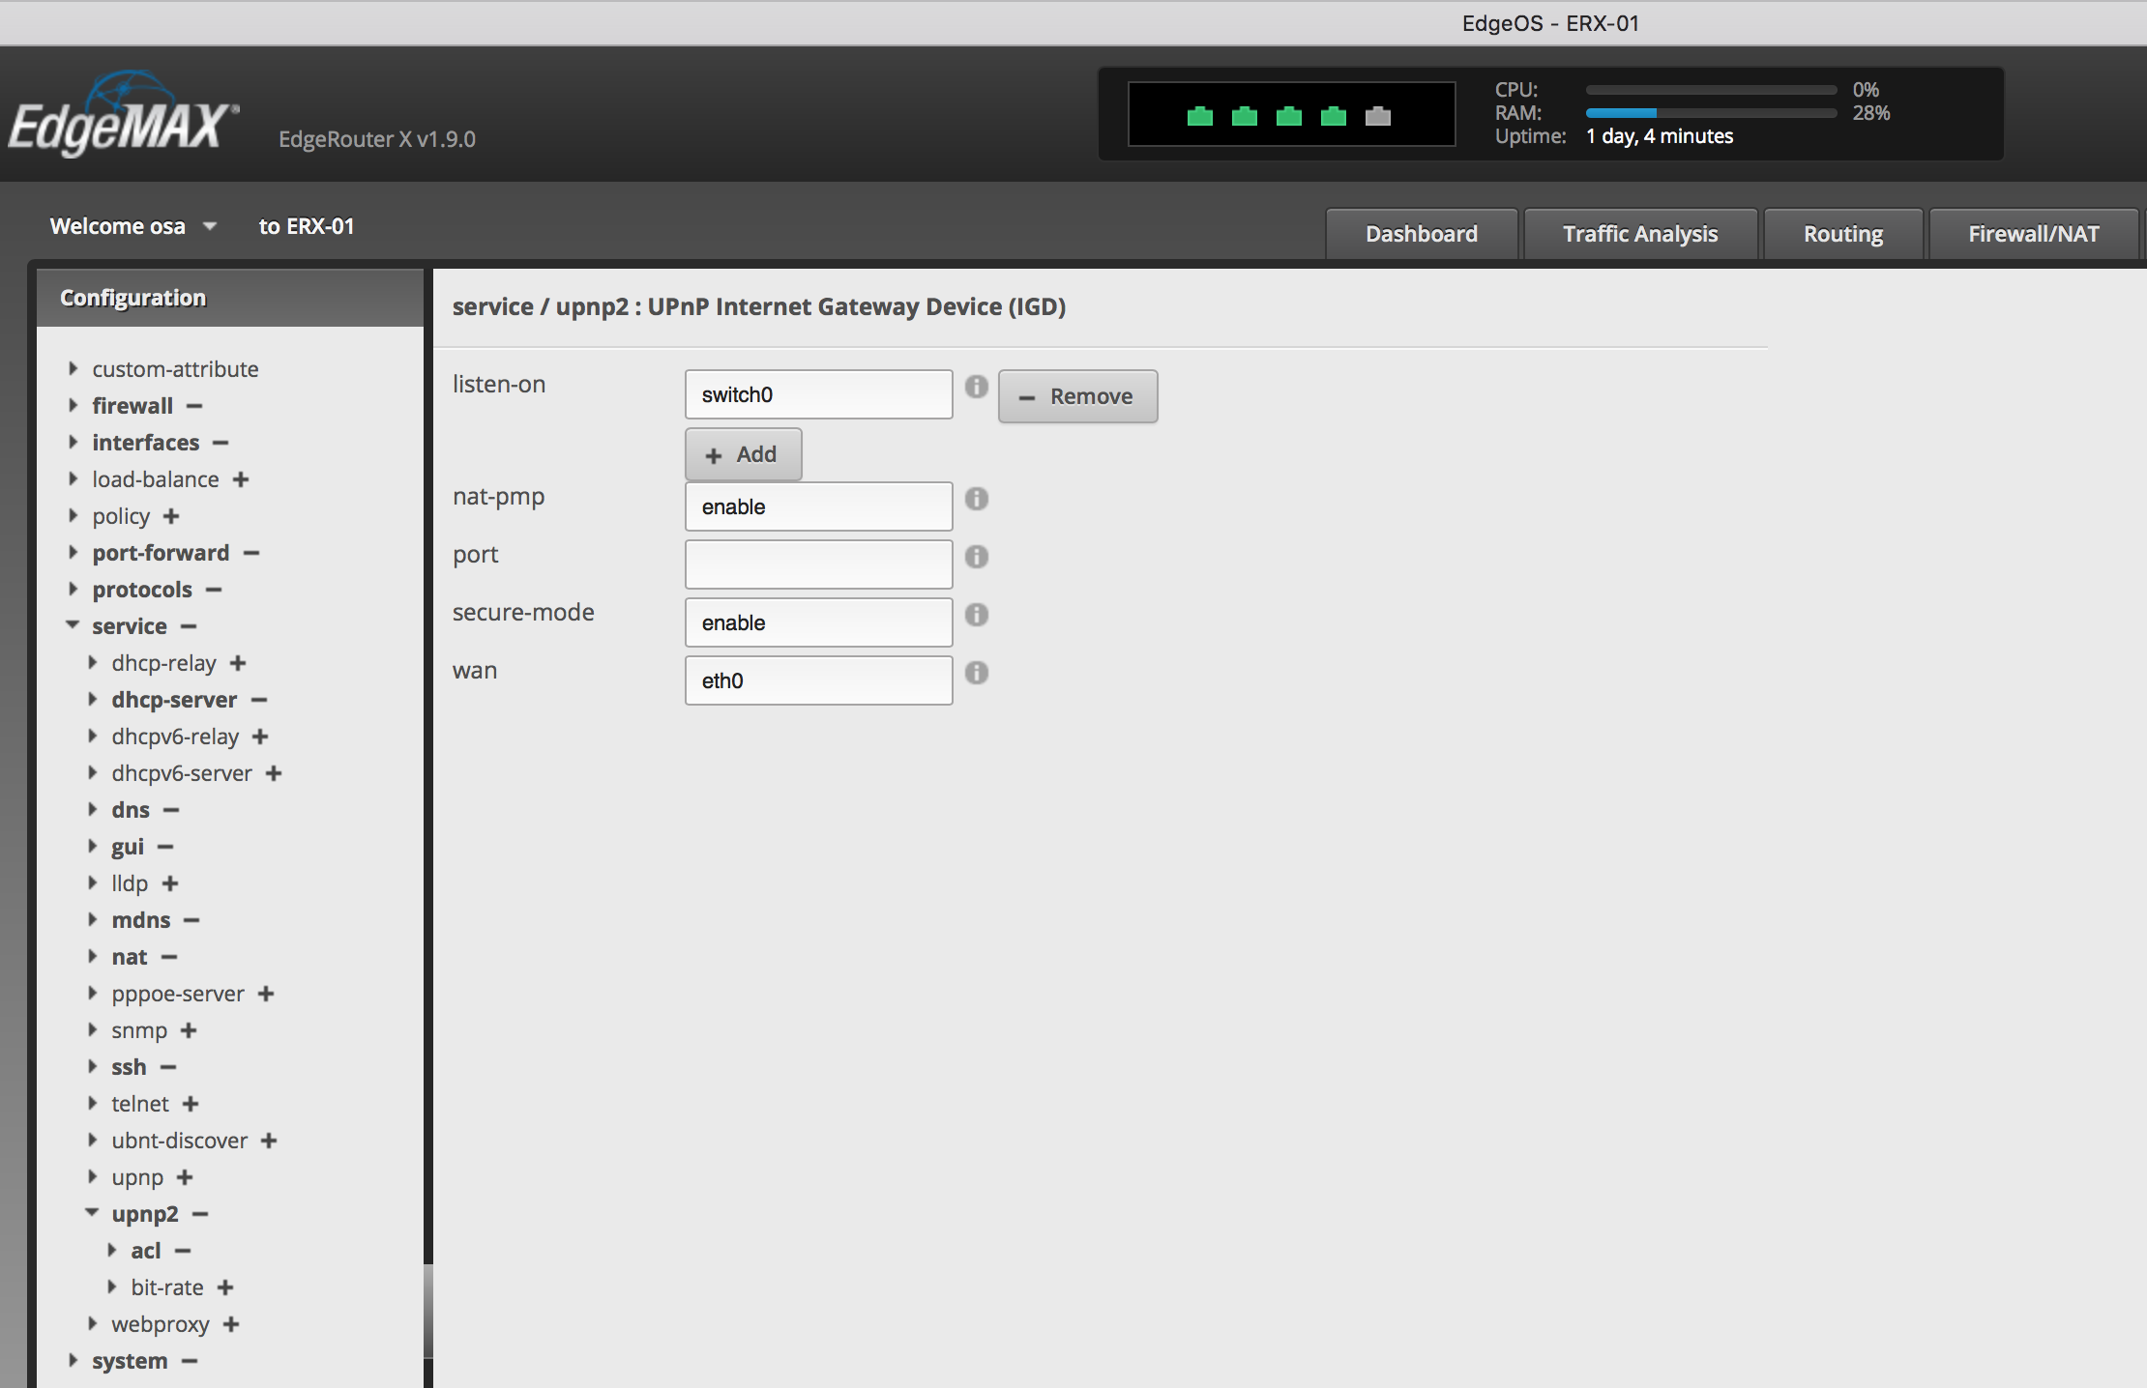Click the Add button under listen-on
This screenshot has height=1388, width=2147.
[x=743, y=454]
